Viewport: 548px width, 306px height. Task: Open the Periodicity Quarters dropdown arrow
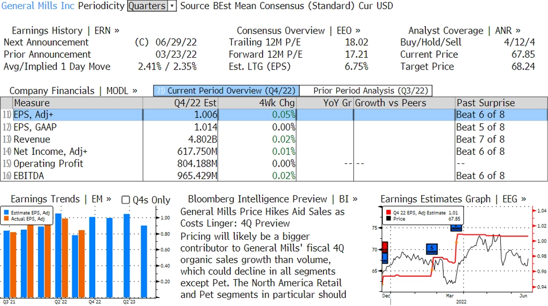coord(172,6)
